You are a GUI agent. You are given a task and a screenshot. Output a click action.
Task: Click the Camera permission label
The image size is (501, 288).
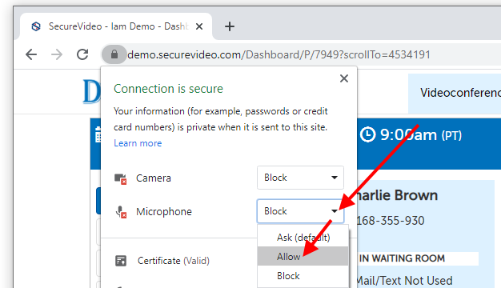(x=154, y=178)
